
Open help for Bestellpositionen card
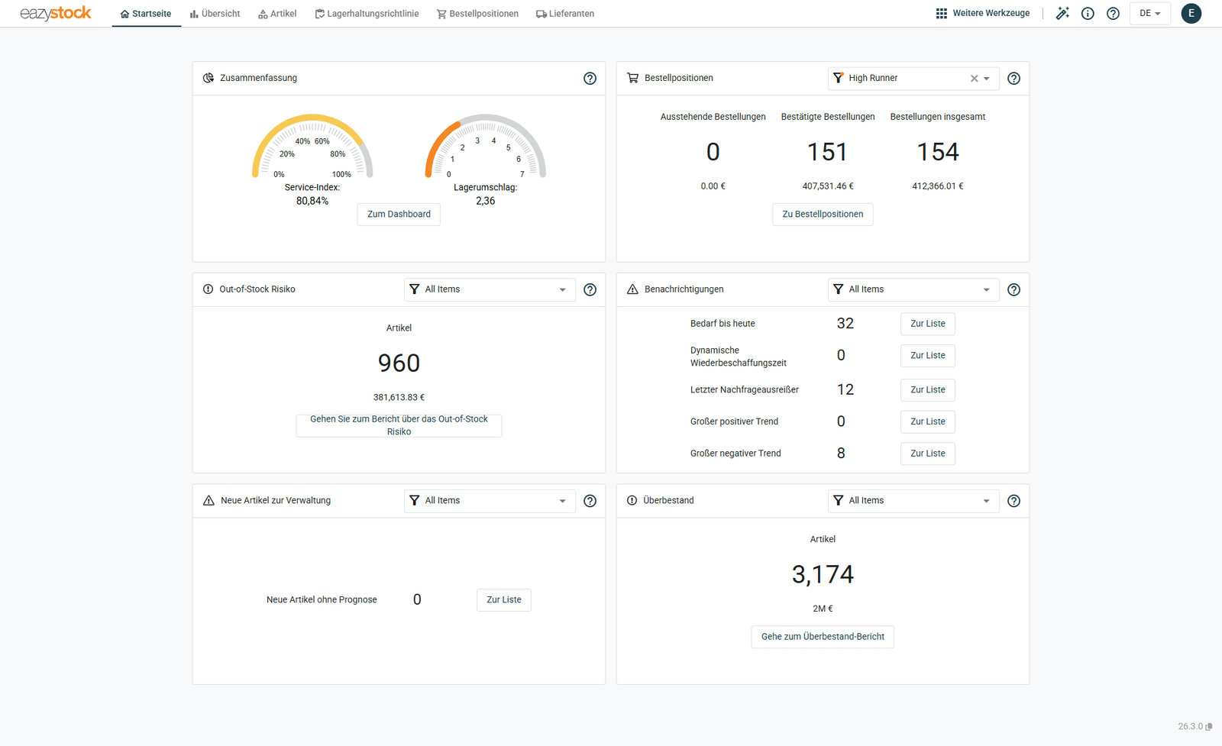[1013, 78]
